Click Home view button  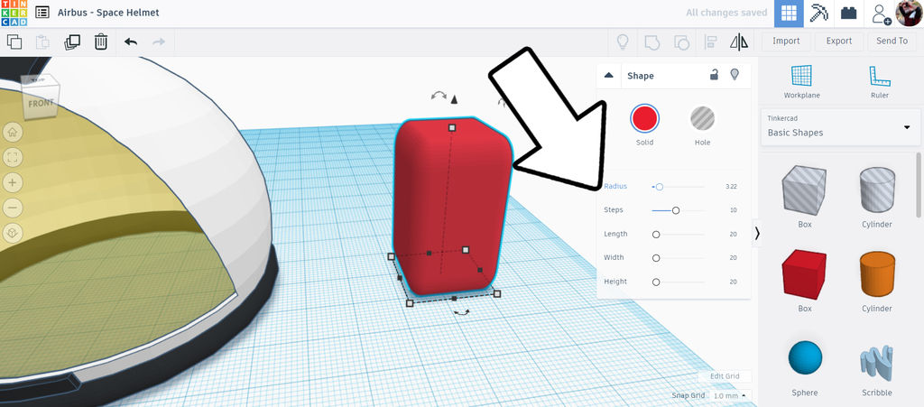[13, 132]
